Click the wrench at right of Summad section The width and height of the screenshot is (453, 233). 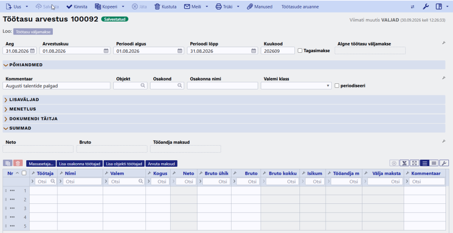(444, 141)
